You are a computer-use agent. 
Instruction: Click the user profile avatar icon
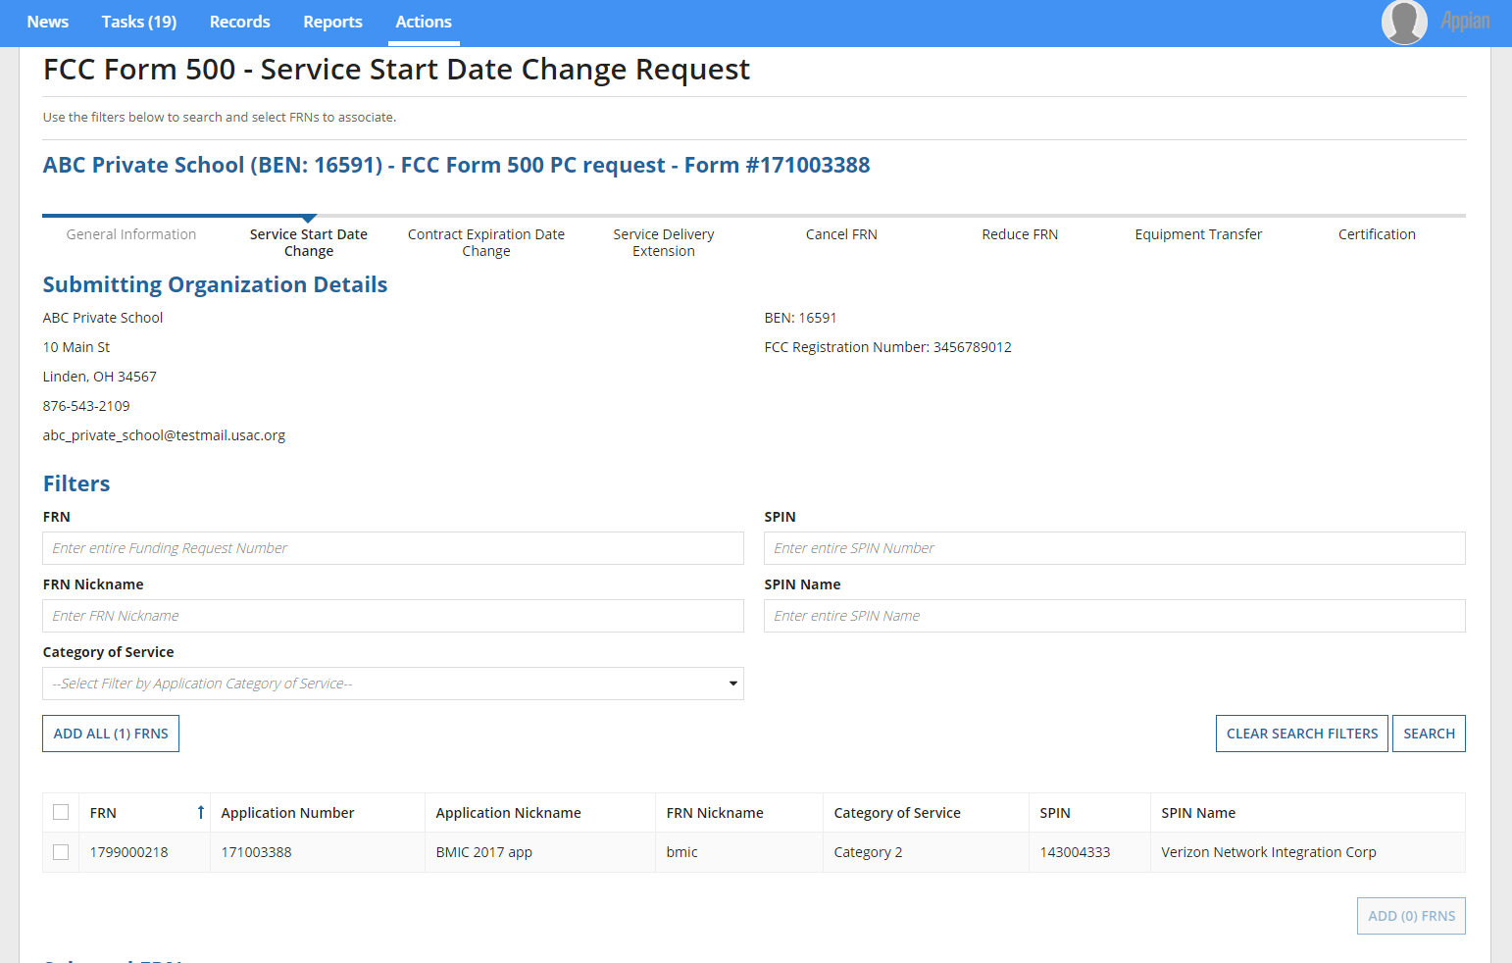[x=1403, y=22]
